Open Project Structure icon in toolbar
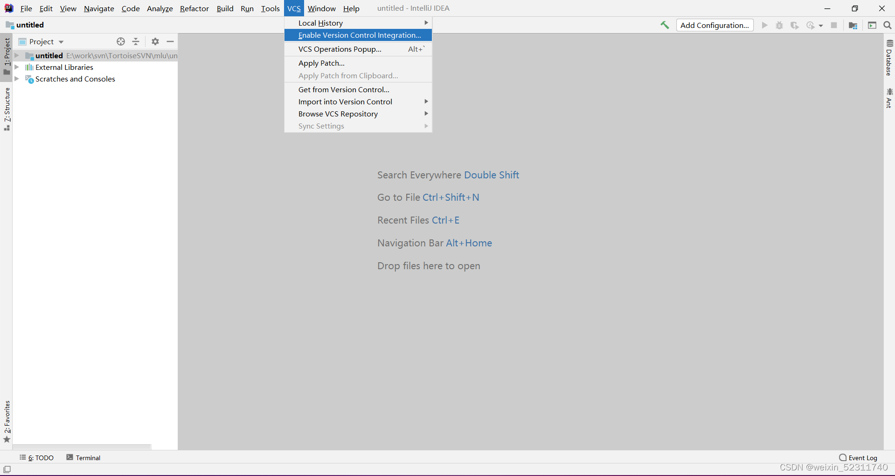 (853, 25)
